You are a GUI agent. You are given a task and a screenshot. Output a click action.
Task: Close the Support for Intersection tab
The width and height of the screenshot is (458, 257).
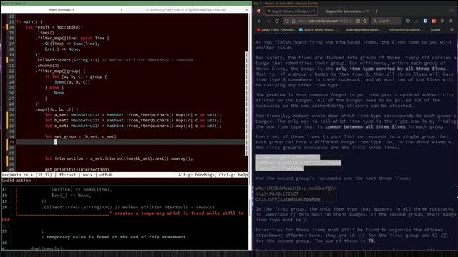[367, 11]
